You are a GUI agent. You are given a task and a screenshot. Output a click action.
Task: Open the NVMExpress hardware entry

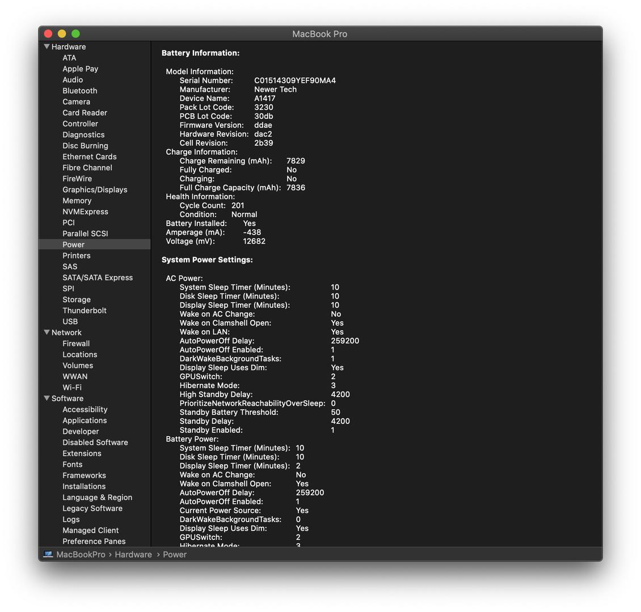point(85,211)
